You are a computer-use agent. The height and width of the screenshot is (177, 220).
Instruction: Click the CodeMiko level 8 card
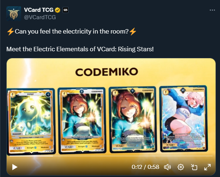coord(82,121)
